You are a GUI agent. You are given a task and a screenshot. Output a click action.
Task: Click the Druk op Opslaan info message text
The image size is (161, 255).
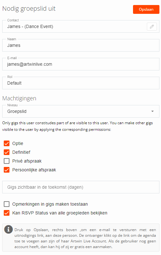85,238
